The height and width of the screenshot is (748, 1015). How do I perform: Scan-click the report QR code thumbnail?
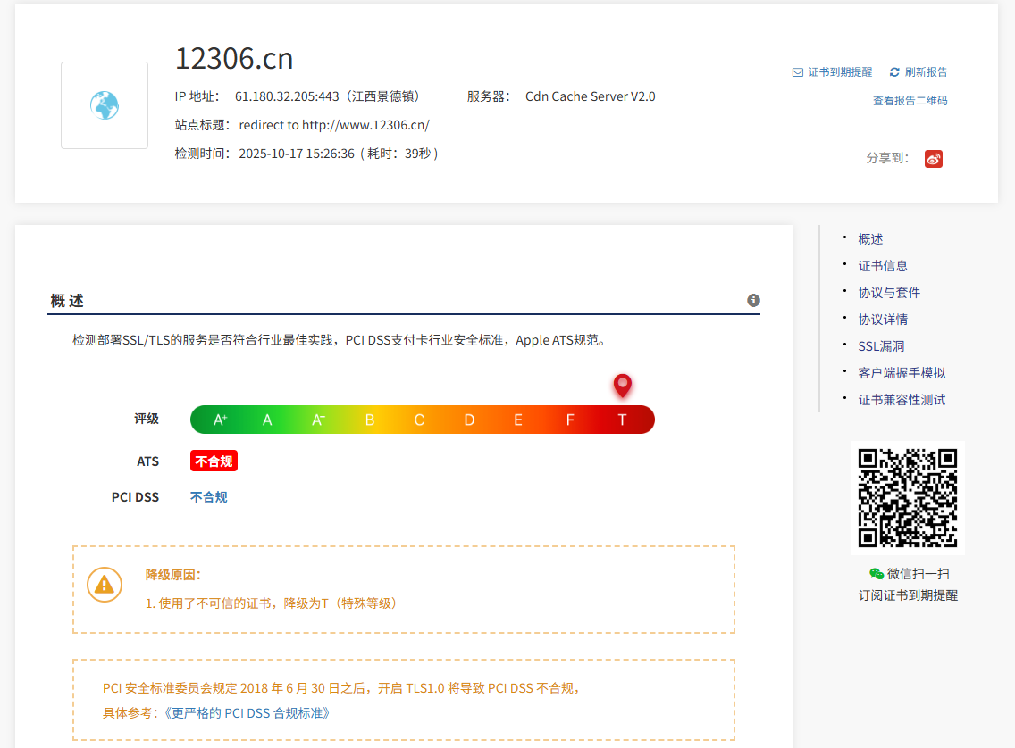click(908, 496)
